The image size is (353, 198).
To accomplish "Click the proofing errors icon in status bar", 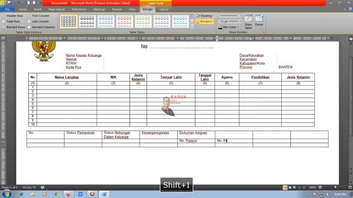I will point(42,187).
